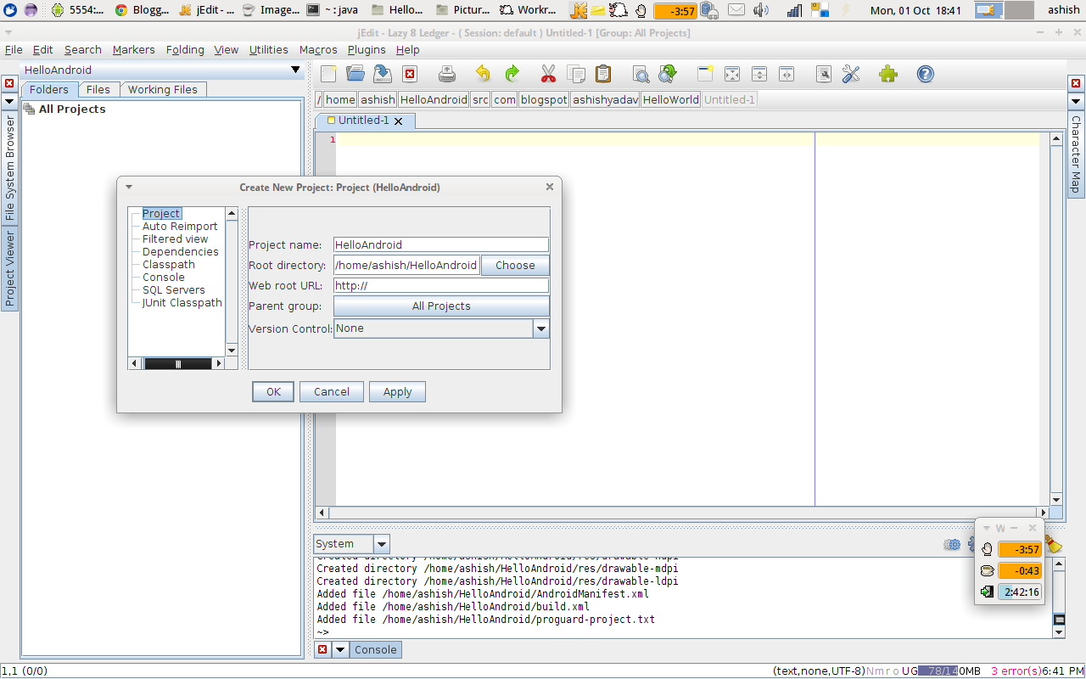Switch to the Files tab

click(98, 89)
